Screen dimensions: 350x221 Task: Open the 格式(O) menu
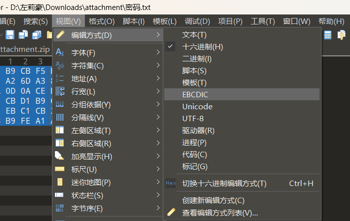tap(101, 21)
